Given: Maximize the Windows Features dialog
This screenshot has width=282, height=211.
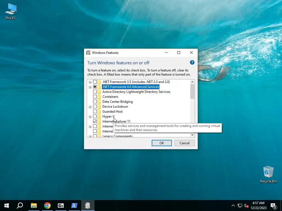Looking at the screenshot, I should pyautogui.click(x=178, y=52).
